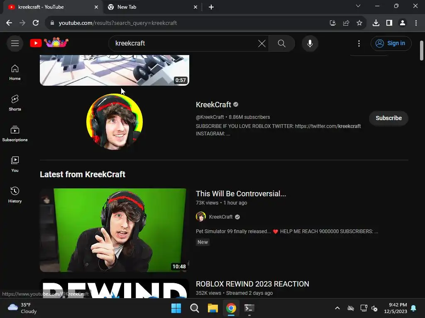
Task: Open Windows Start menu
Action: (176, 308)
